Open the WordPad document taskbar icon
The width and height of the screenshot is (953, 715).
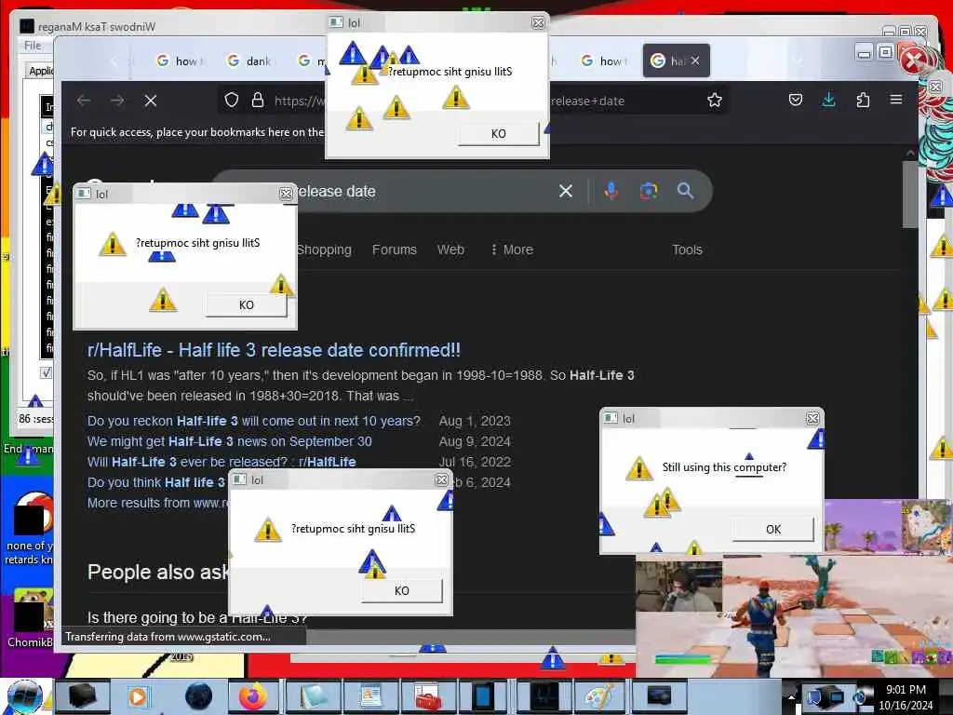pos(369,696)
